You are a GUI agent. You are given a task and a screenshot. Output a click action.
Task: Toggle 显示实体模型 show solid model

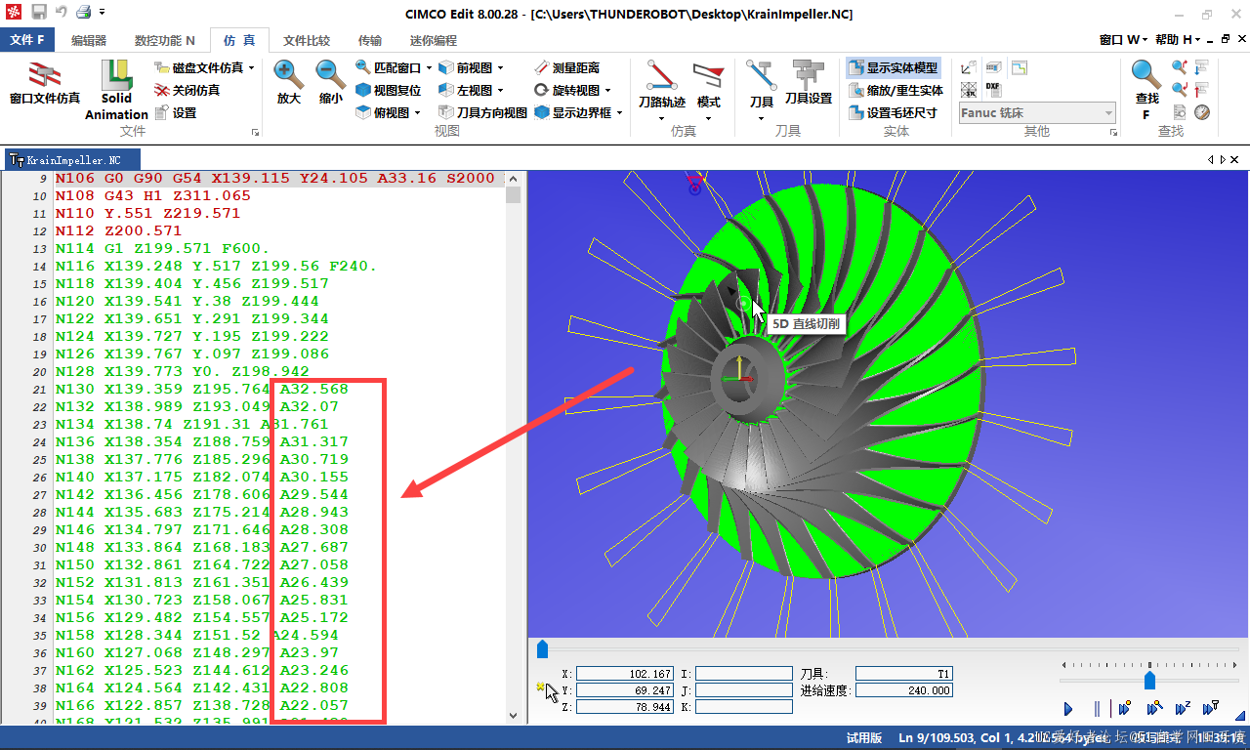(x=893, y=67)
